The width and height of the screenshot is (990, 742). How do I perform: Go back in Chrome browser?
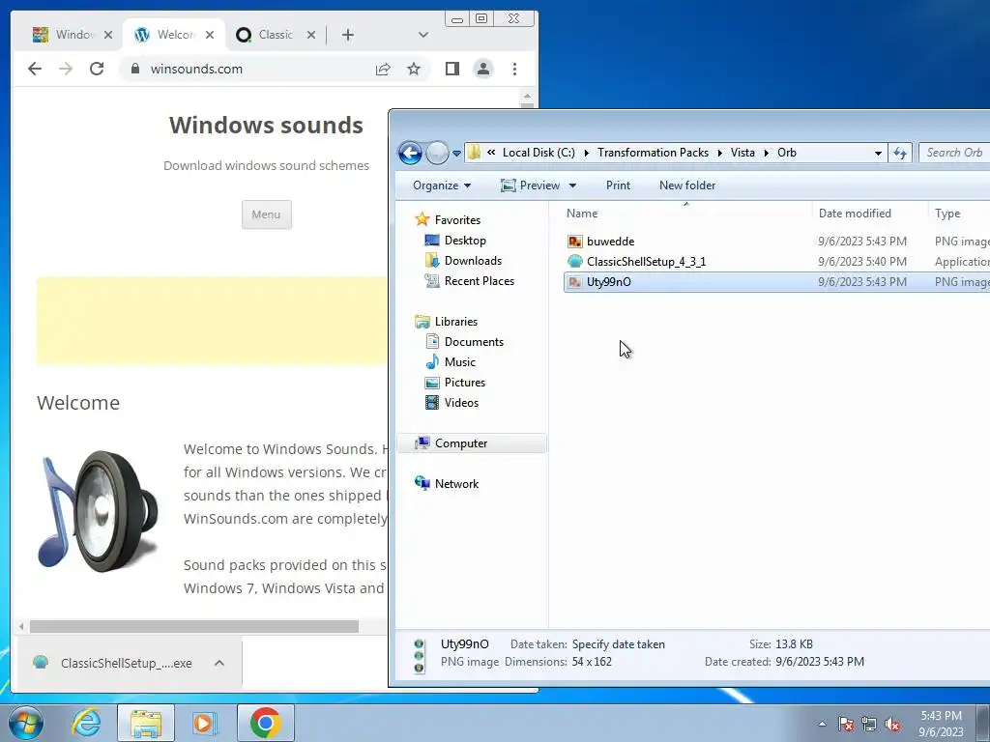point(35,69)
